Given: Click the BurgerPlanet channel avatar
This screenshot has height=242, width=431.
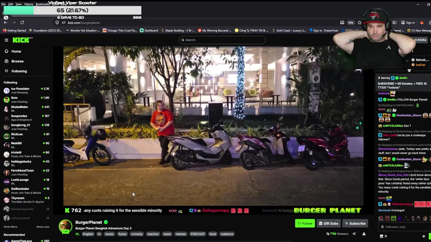Looking at the screenshot, I should tap(66, 227).
